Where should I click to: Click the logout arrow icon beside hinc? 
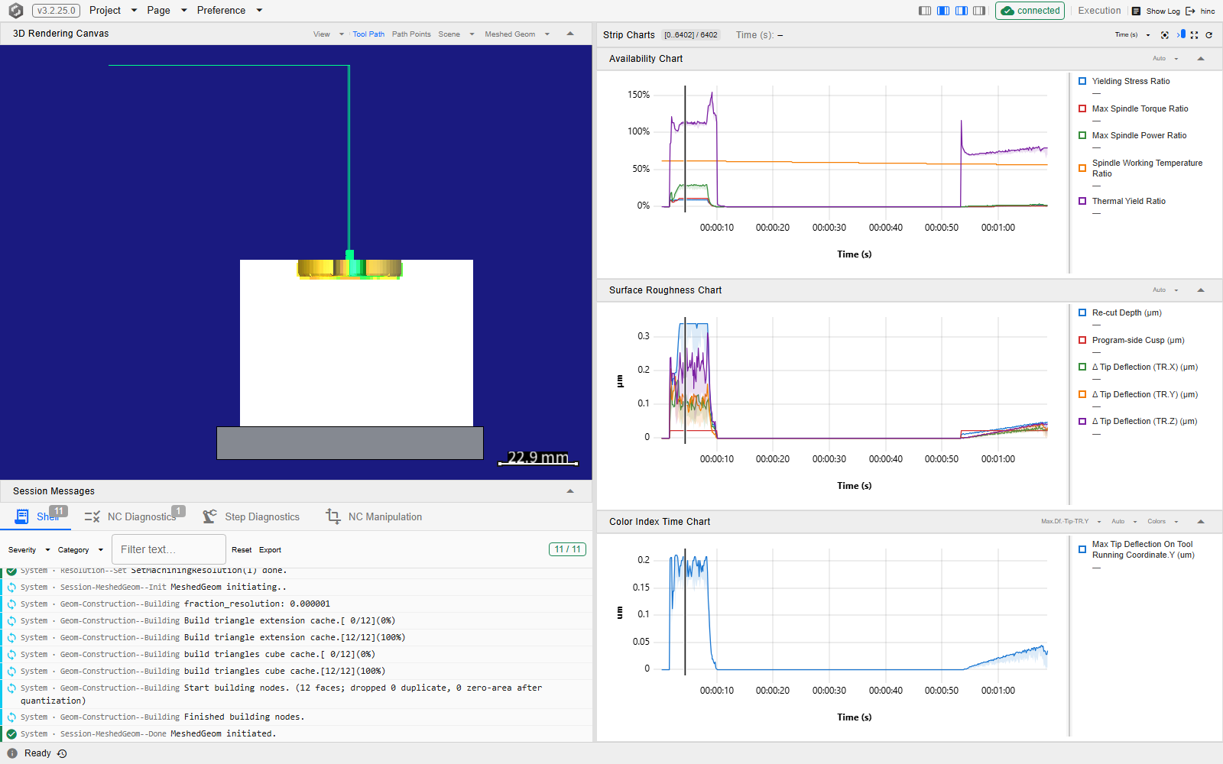(x=1190, y=11)
